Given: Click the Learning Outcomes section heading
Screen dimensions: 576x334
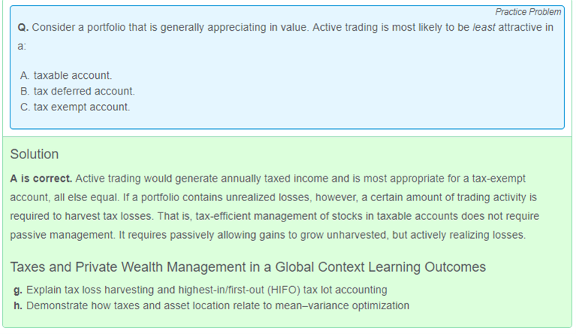Looking at the screenshot, I should (248, 266).
